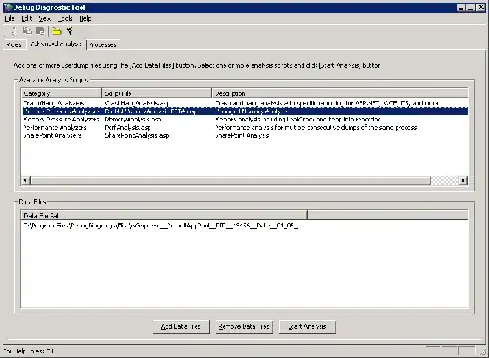
Task: Select the SharePoint Analyzers script row
Action: pos(244,135)
